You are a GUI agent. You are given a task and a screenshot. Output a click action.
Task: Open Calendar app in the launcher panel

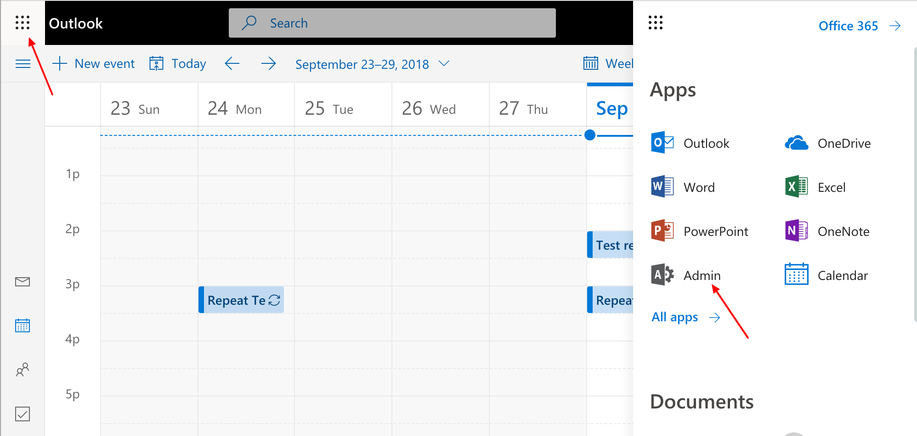796,275
